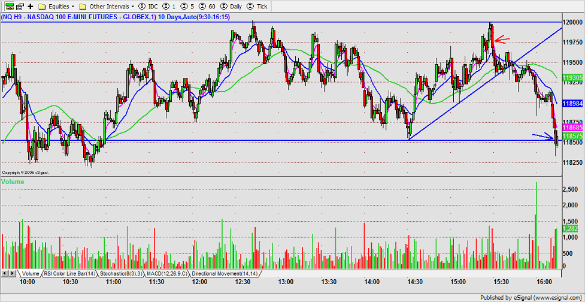Select the IDC symbol shortcut
The image size is (585, 302).
[148, 7]
